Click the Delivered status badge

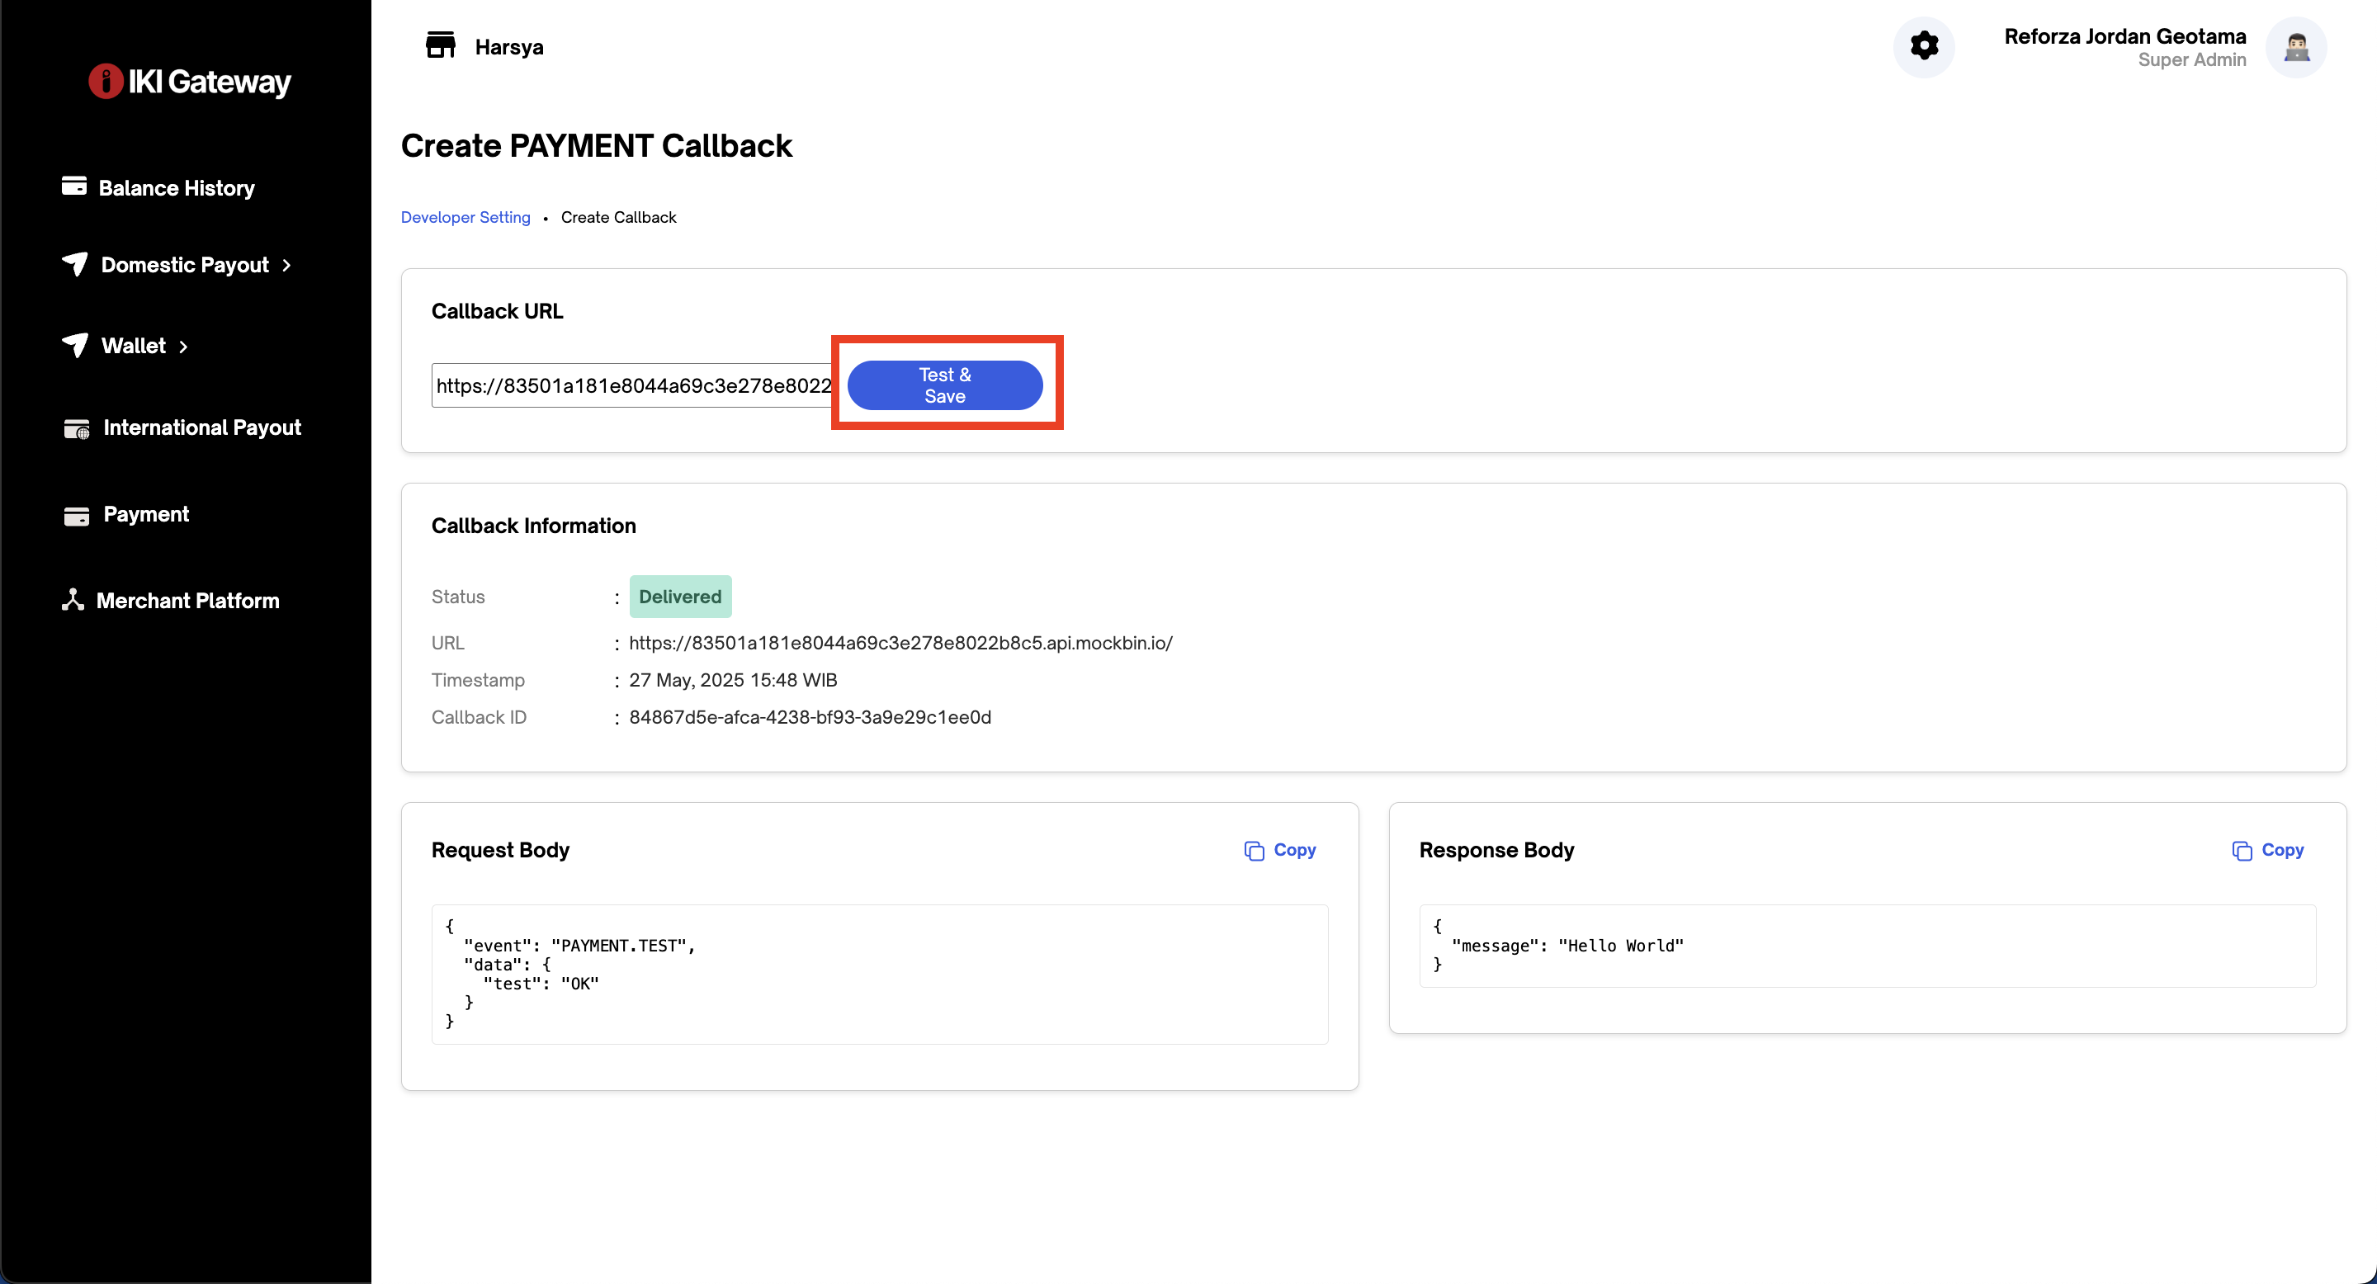pyautogui.click(x=680, y=597)
